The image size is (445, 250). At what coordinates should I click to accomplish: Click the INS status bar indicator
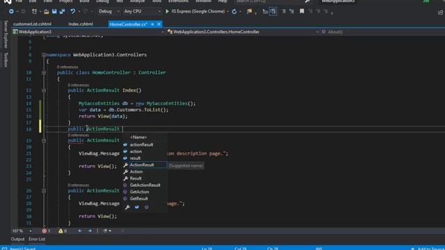coord(318,249)
